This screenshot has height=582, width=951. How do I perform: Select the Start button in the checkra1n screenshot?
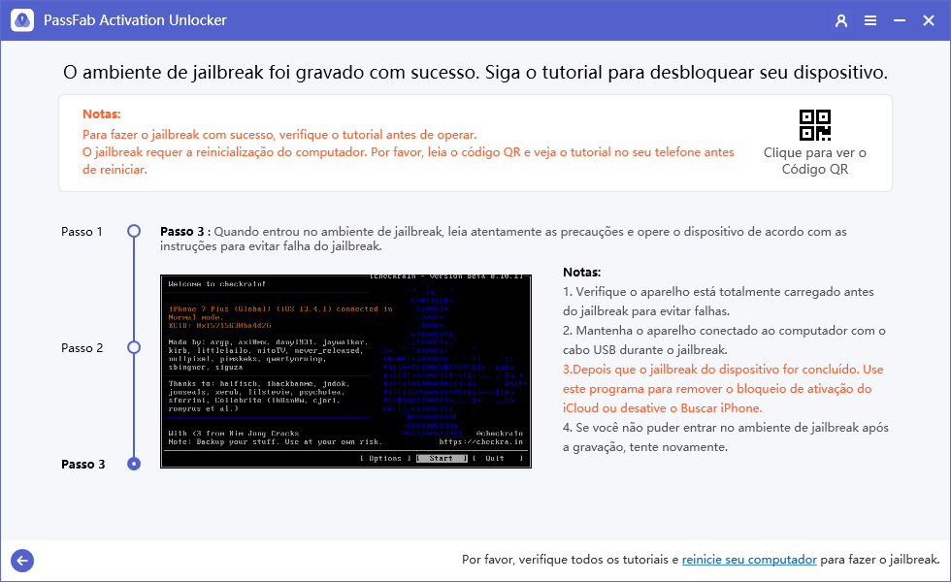(x=442, y=458)
